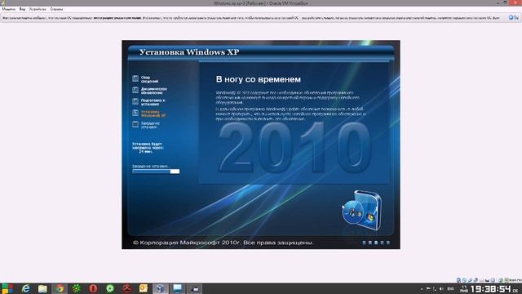Switch the ENG input language indicator
This screenshot has height=294, width=522.
pos(451,288)
